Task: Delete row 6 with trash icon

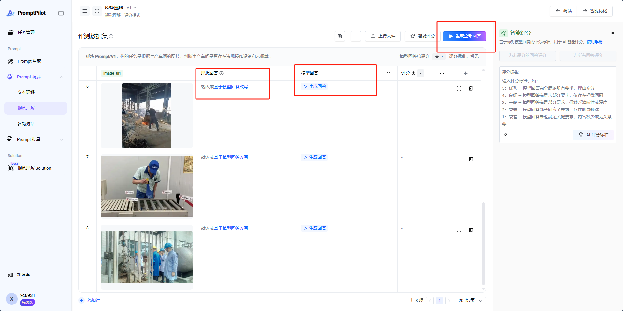Action: tap(471, 88)
